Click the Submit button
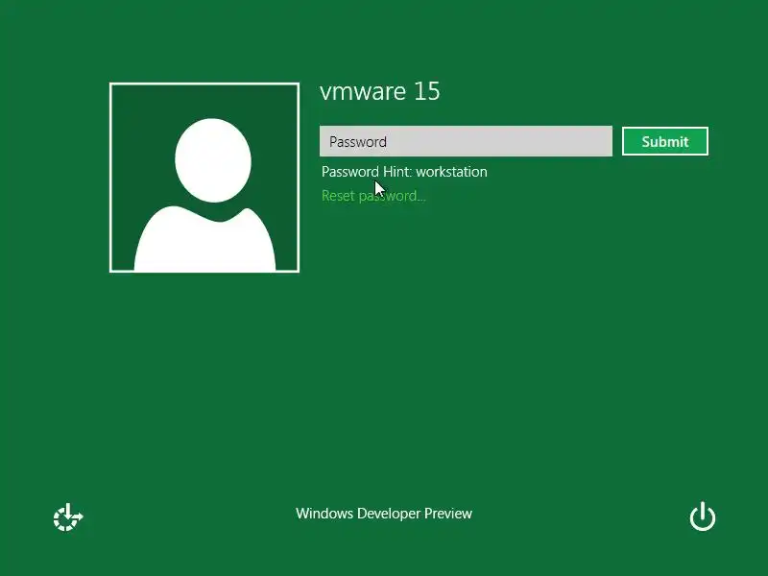 pos(665,141)
